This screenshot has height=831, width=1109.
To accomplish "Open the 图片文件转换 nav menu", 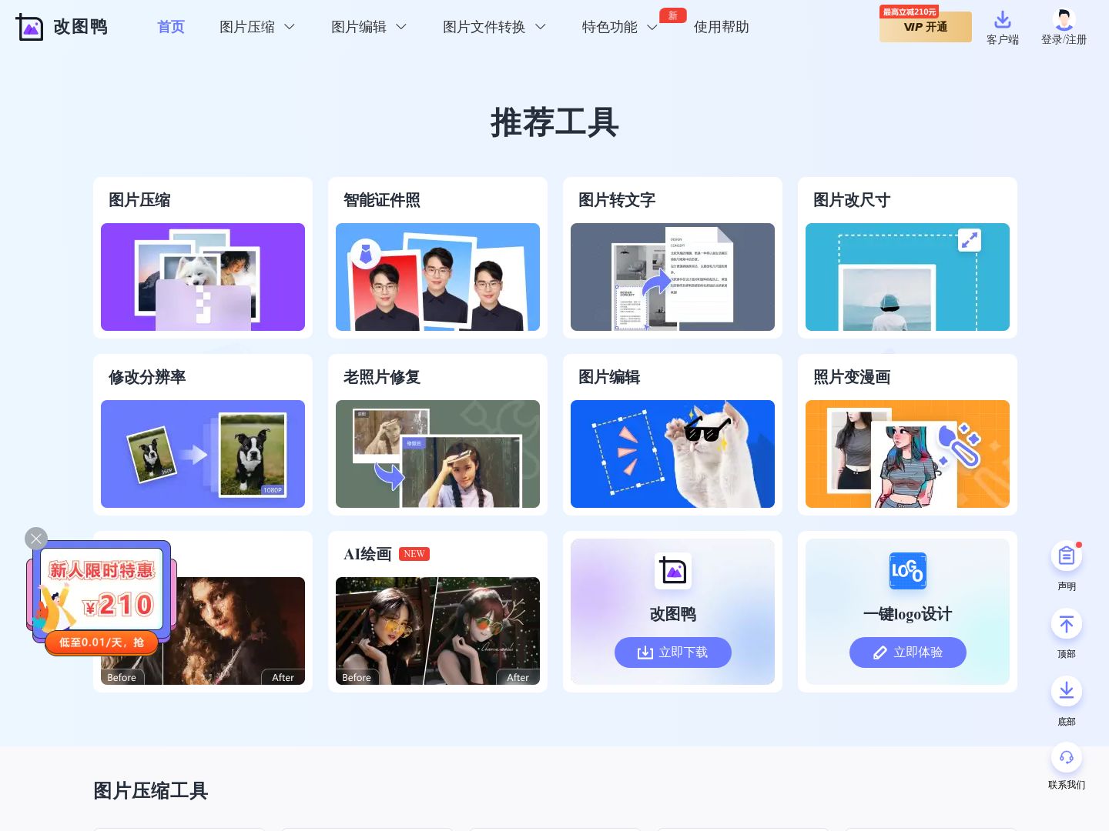I will point(484,27).
